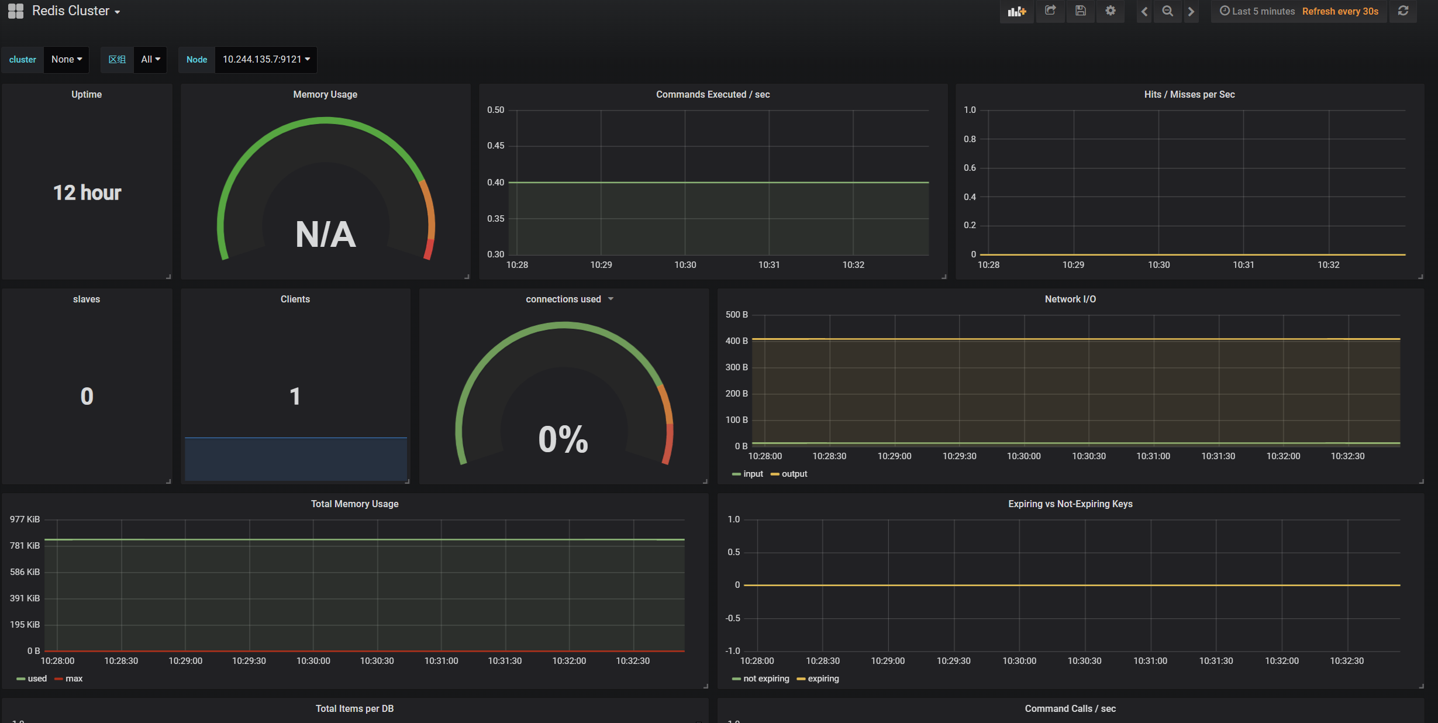The height and width of the screenshot is (723, 1438).
Task: Open the Total Memory Usage panel title
Action: [354, 504]
